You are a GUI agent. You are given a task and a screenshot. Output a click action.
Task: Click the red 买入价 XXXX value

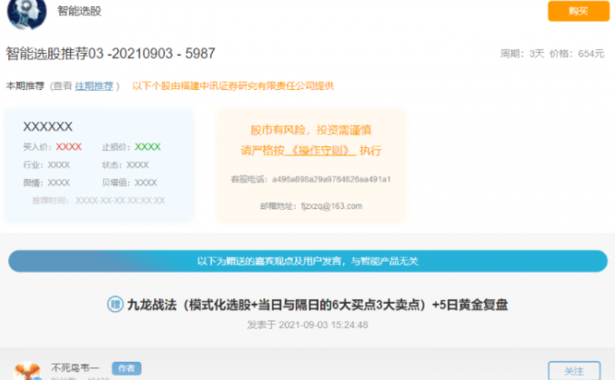(68, 147)
